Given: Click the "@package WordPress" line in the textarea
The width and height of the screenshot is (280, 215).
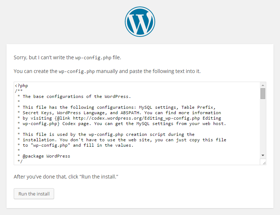Looking at the screenshot, I should click(46, 156).
